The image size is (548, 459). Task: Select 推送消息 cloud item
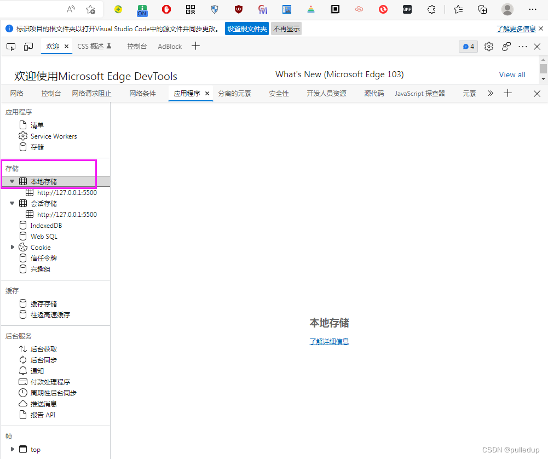point(43,404)
